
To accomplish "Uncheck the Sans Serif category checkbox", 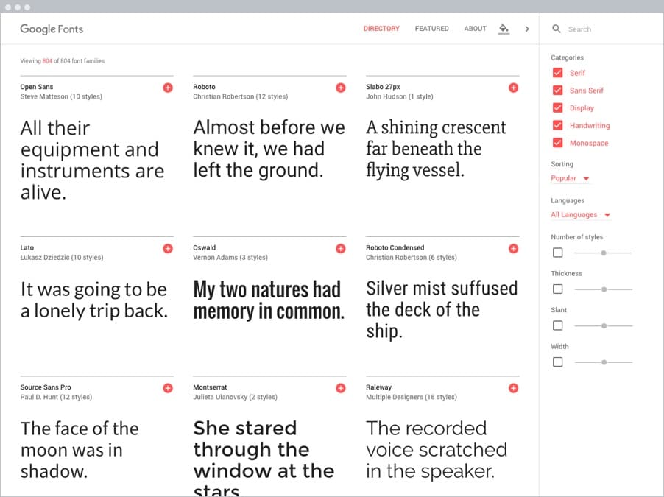I will (x=558, y=91).
